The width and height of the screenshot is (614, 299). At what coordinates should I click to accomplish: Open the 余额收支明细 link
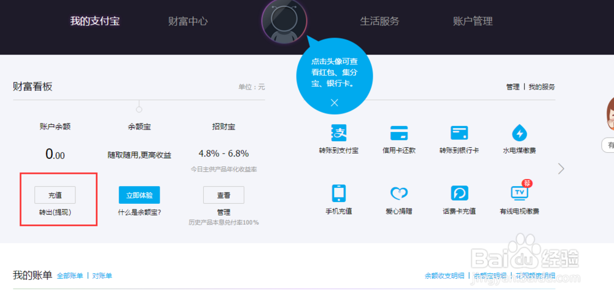(445, 276)
